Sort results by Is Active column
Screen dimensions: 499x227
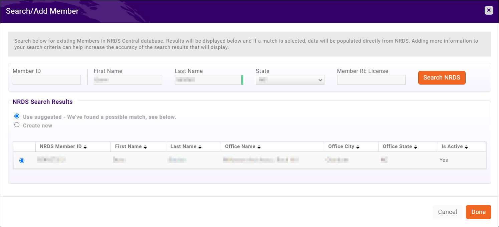point(467,146)
